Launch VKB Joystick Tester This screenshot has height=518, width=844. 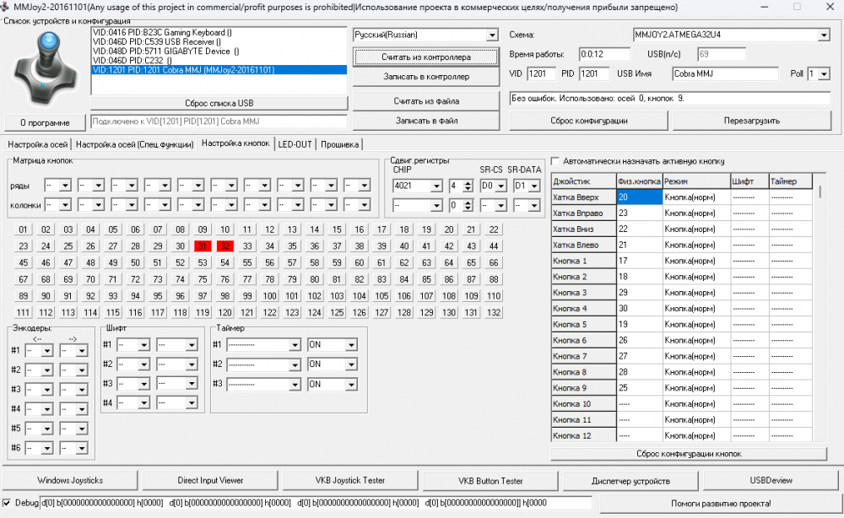[x=349, y=480]
